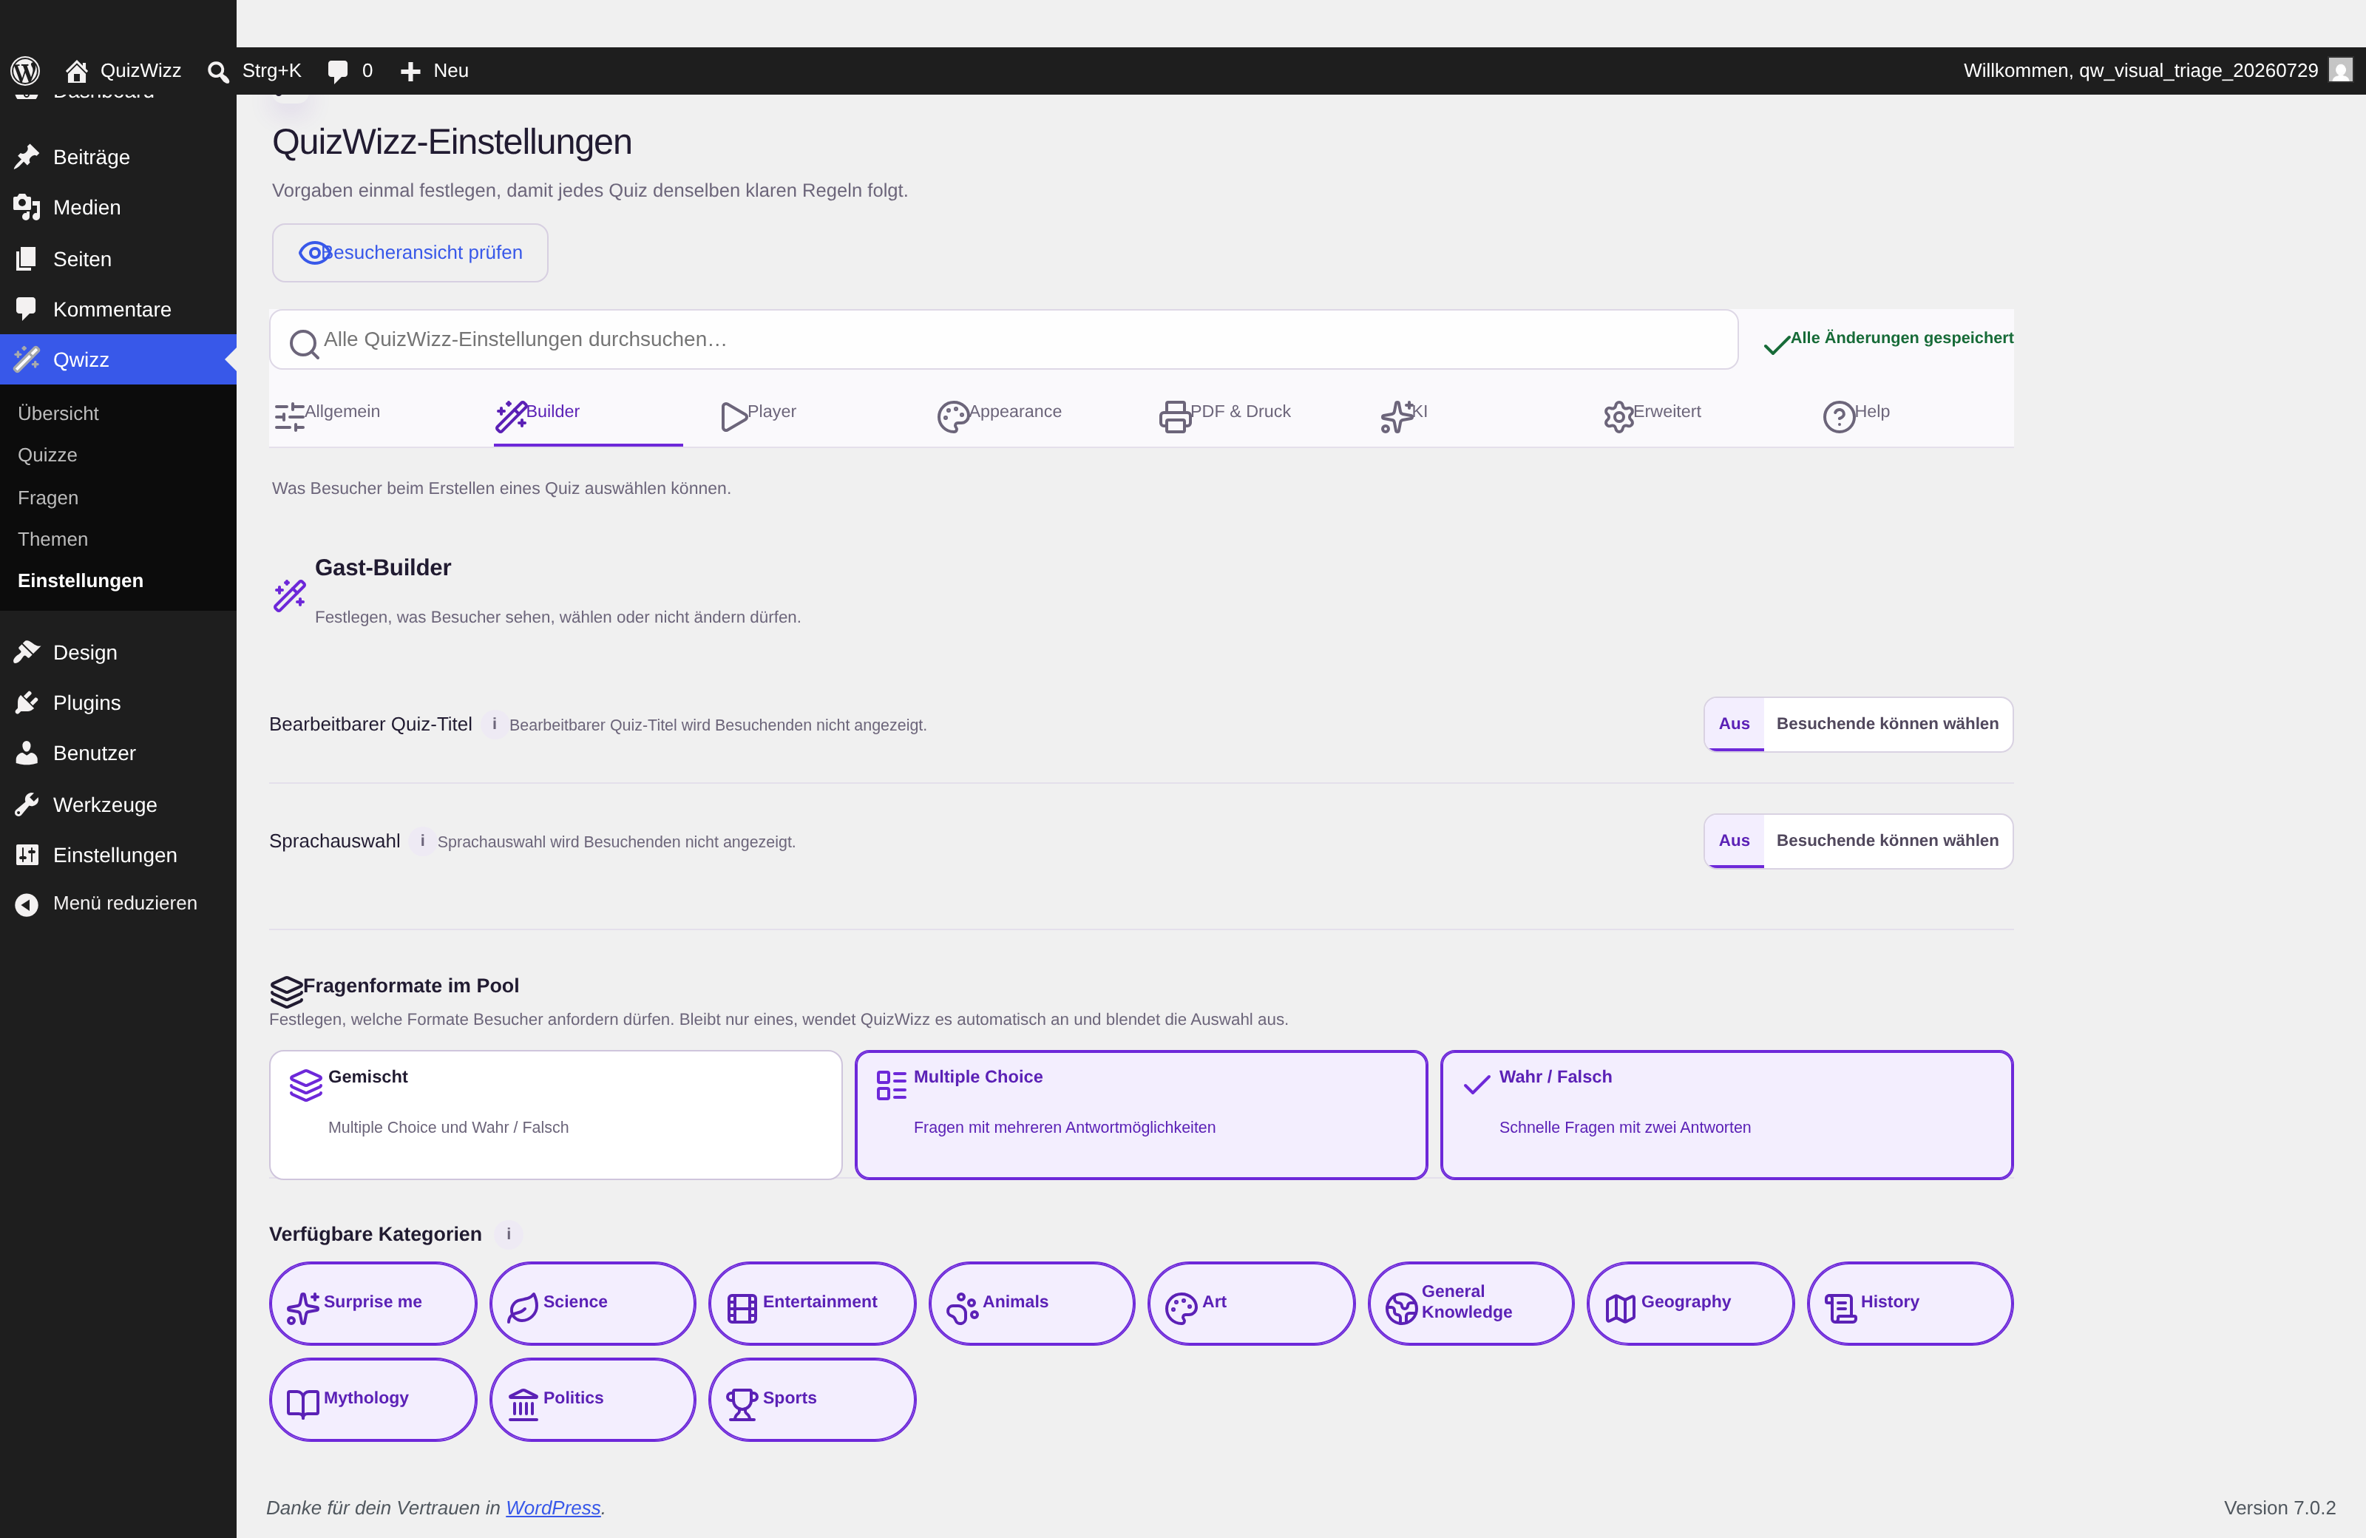The image size is (2366, 1538).
Task: Open comments bubble in admin bar
Action: [338, 70]
